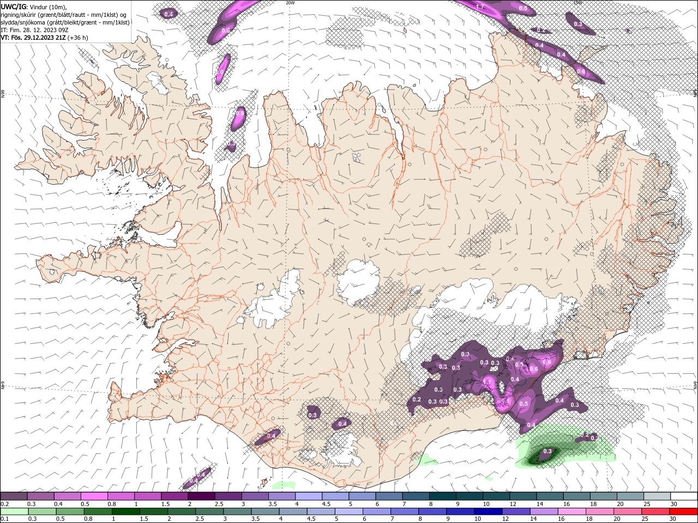Screen dimensions: 698x523
Task: Click the '15W' longitude label at the top
Action: (577, 3)
